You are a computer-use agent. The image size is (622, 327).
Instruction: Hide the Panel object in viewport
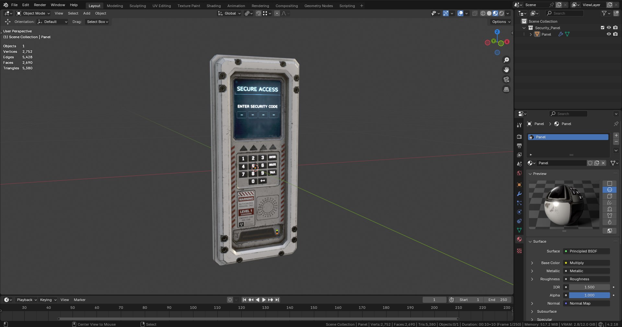609,34
